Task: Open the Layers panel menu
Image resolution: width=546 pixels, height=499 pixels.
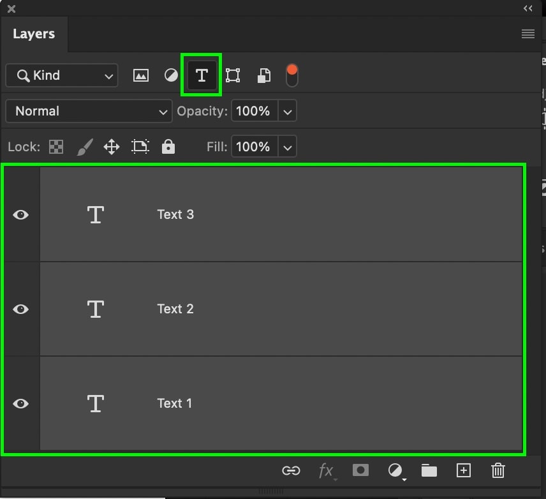Action: [x=528, y=33]
